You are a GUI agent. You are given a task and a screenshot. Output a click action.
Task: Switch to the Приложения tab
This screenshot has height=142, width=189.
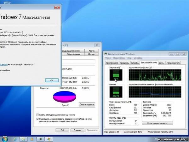tap(112, 63)
